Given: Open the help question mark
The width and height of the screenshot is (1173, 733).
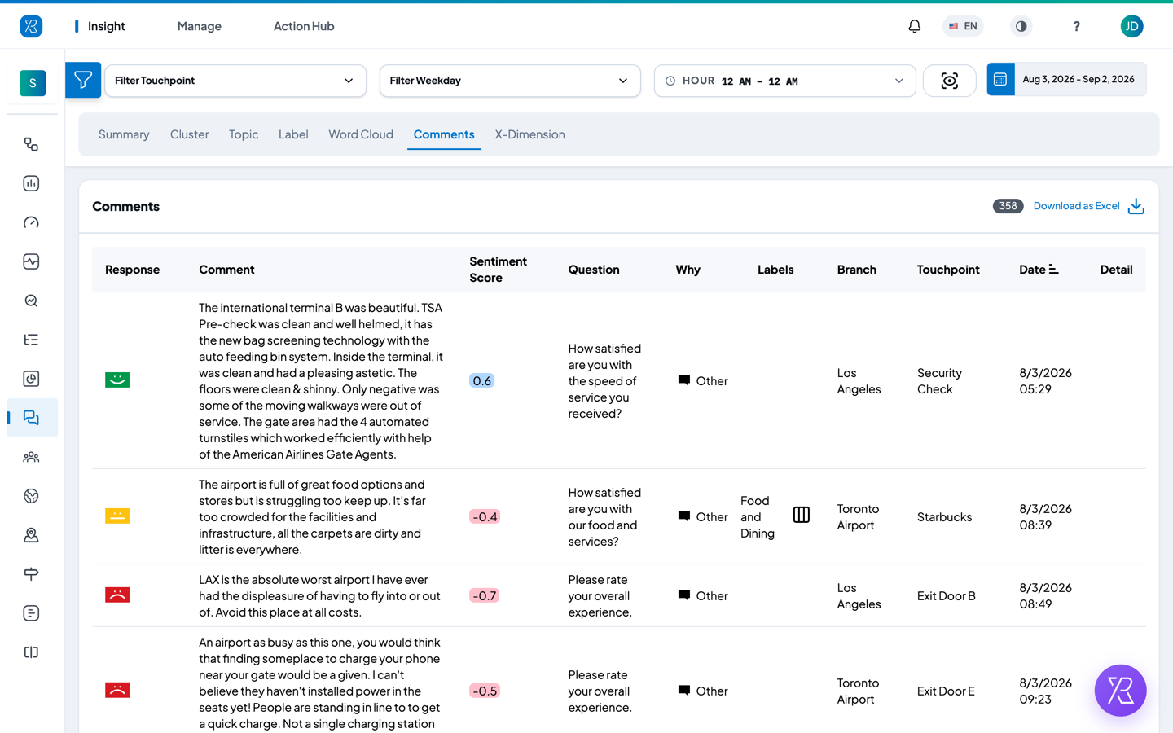Looking at the screenshot, I should click(x=1076, y=26).
